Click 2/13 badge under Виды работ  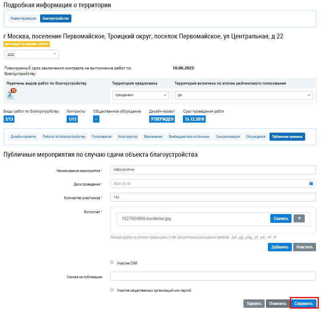(x=9, y=119)
